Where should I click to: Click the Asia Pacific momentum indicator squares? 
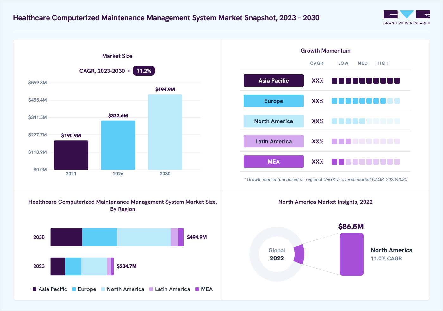366,81
